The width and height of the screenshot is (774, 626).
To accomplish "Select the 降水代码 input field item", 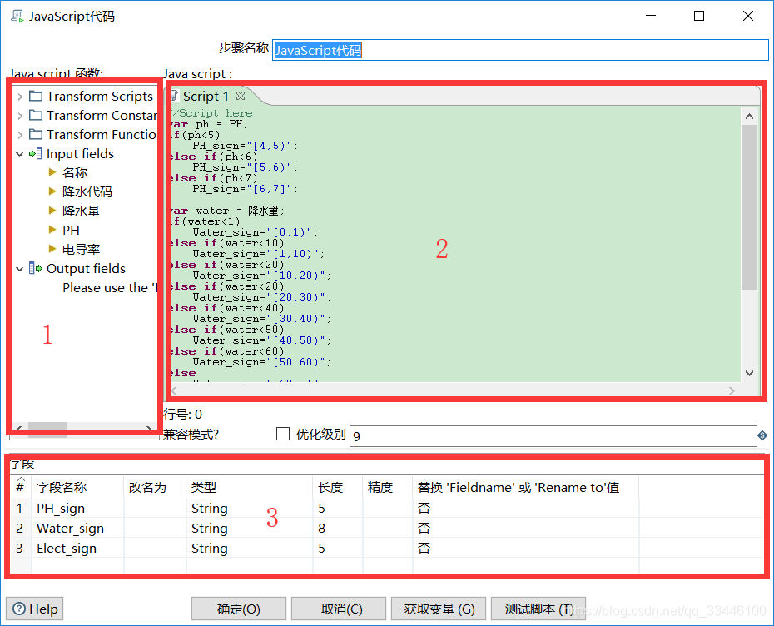I will point(87,192).
